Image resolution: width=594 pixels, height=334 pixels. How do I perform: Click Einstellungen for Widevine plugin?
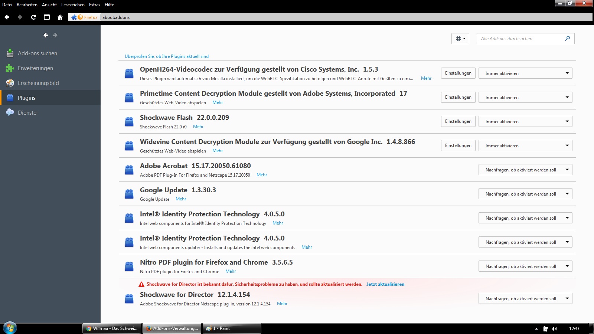pyautogui.click(x=458, y=145)
